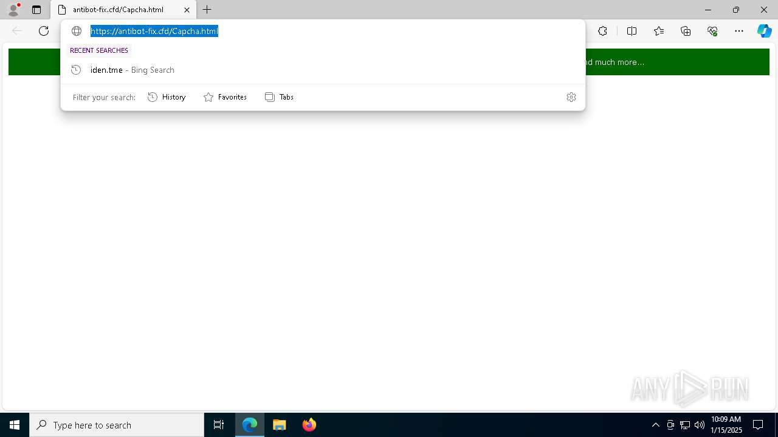Open the Extensions puzzle icon
This screenshot has width=778, height=437.
pyautogui.click(x=602, y=31)
